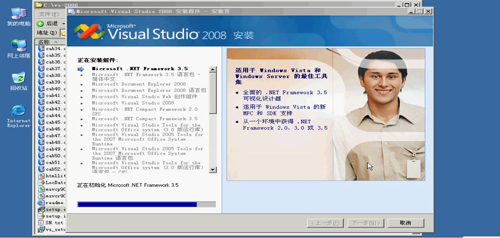This screenshot has width=500, height=238.
Task: Select cab46 file icon in Explorer
Action: click(42, 129)
